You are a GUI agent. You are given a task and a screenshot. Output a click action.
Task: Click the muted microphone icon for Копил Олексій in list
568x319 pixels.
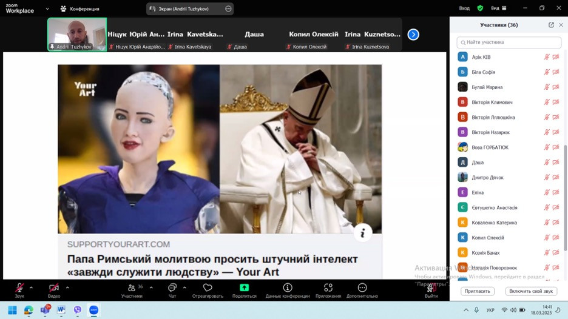pos(547,238)
